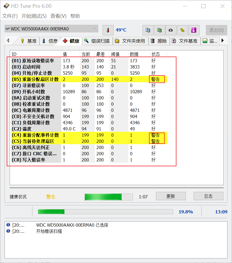Select row (0A) 启动重试次数

[x=89, y=98]
